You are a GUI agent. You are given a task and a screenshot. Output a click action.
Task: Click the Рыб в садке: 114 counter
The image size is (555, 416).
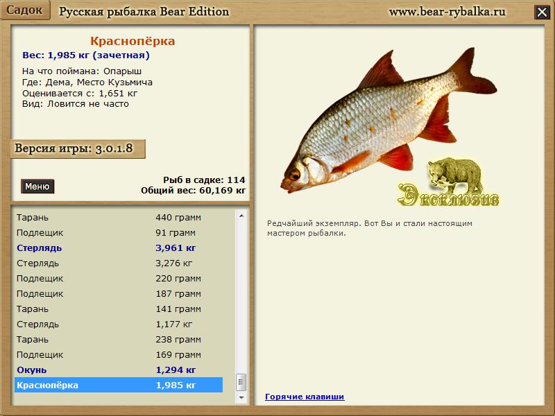point(204,180)
